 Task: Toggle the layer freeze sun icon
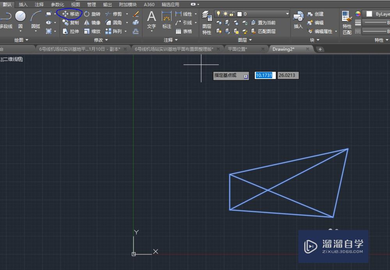click(225, 14)
